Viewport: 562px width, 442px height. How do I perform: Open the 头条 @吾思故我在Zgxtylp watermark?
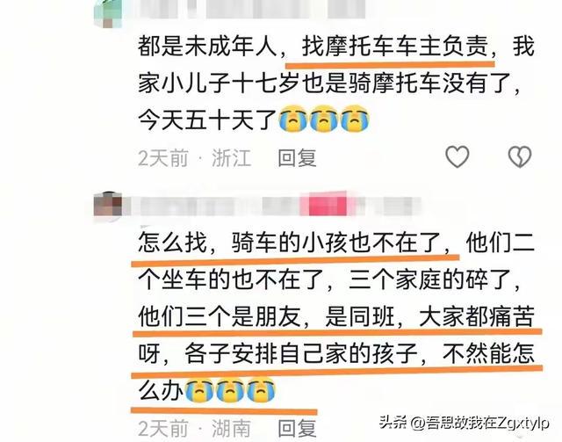465,423
